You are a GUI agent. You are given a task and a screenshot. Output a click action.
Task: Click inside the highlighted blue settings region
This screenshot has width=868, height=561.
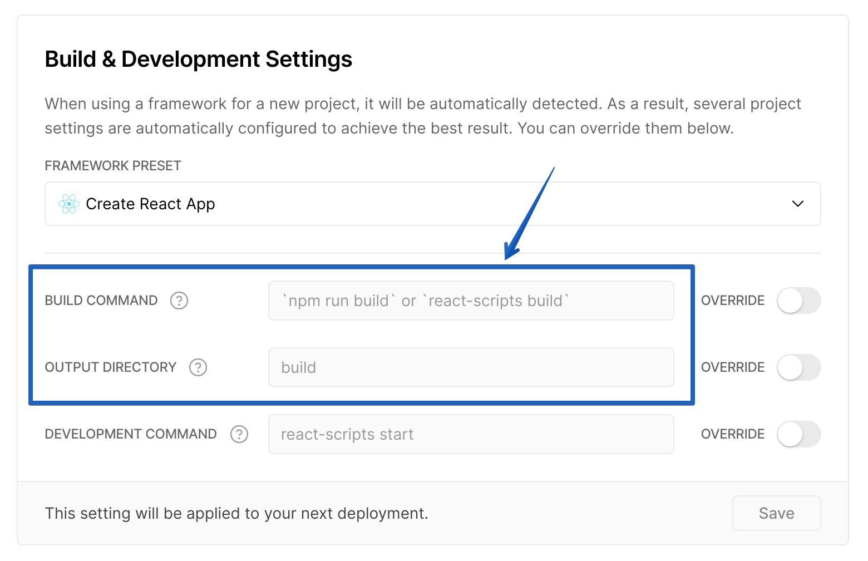tap(362, 334)
